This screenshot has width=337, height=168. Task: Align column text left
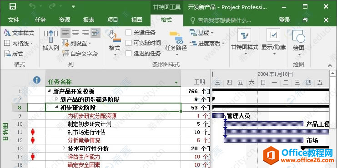tap(65, 33)
